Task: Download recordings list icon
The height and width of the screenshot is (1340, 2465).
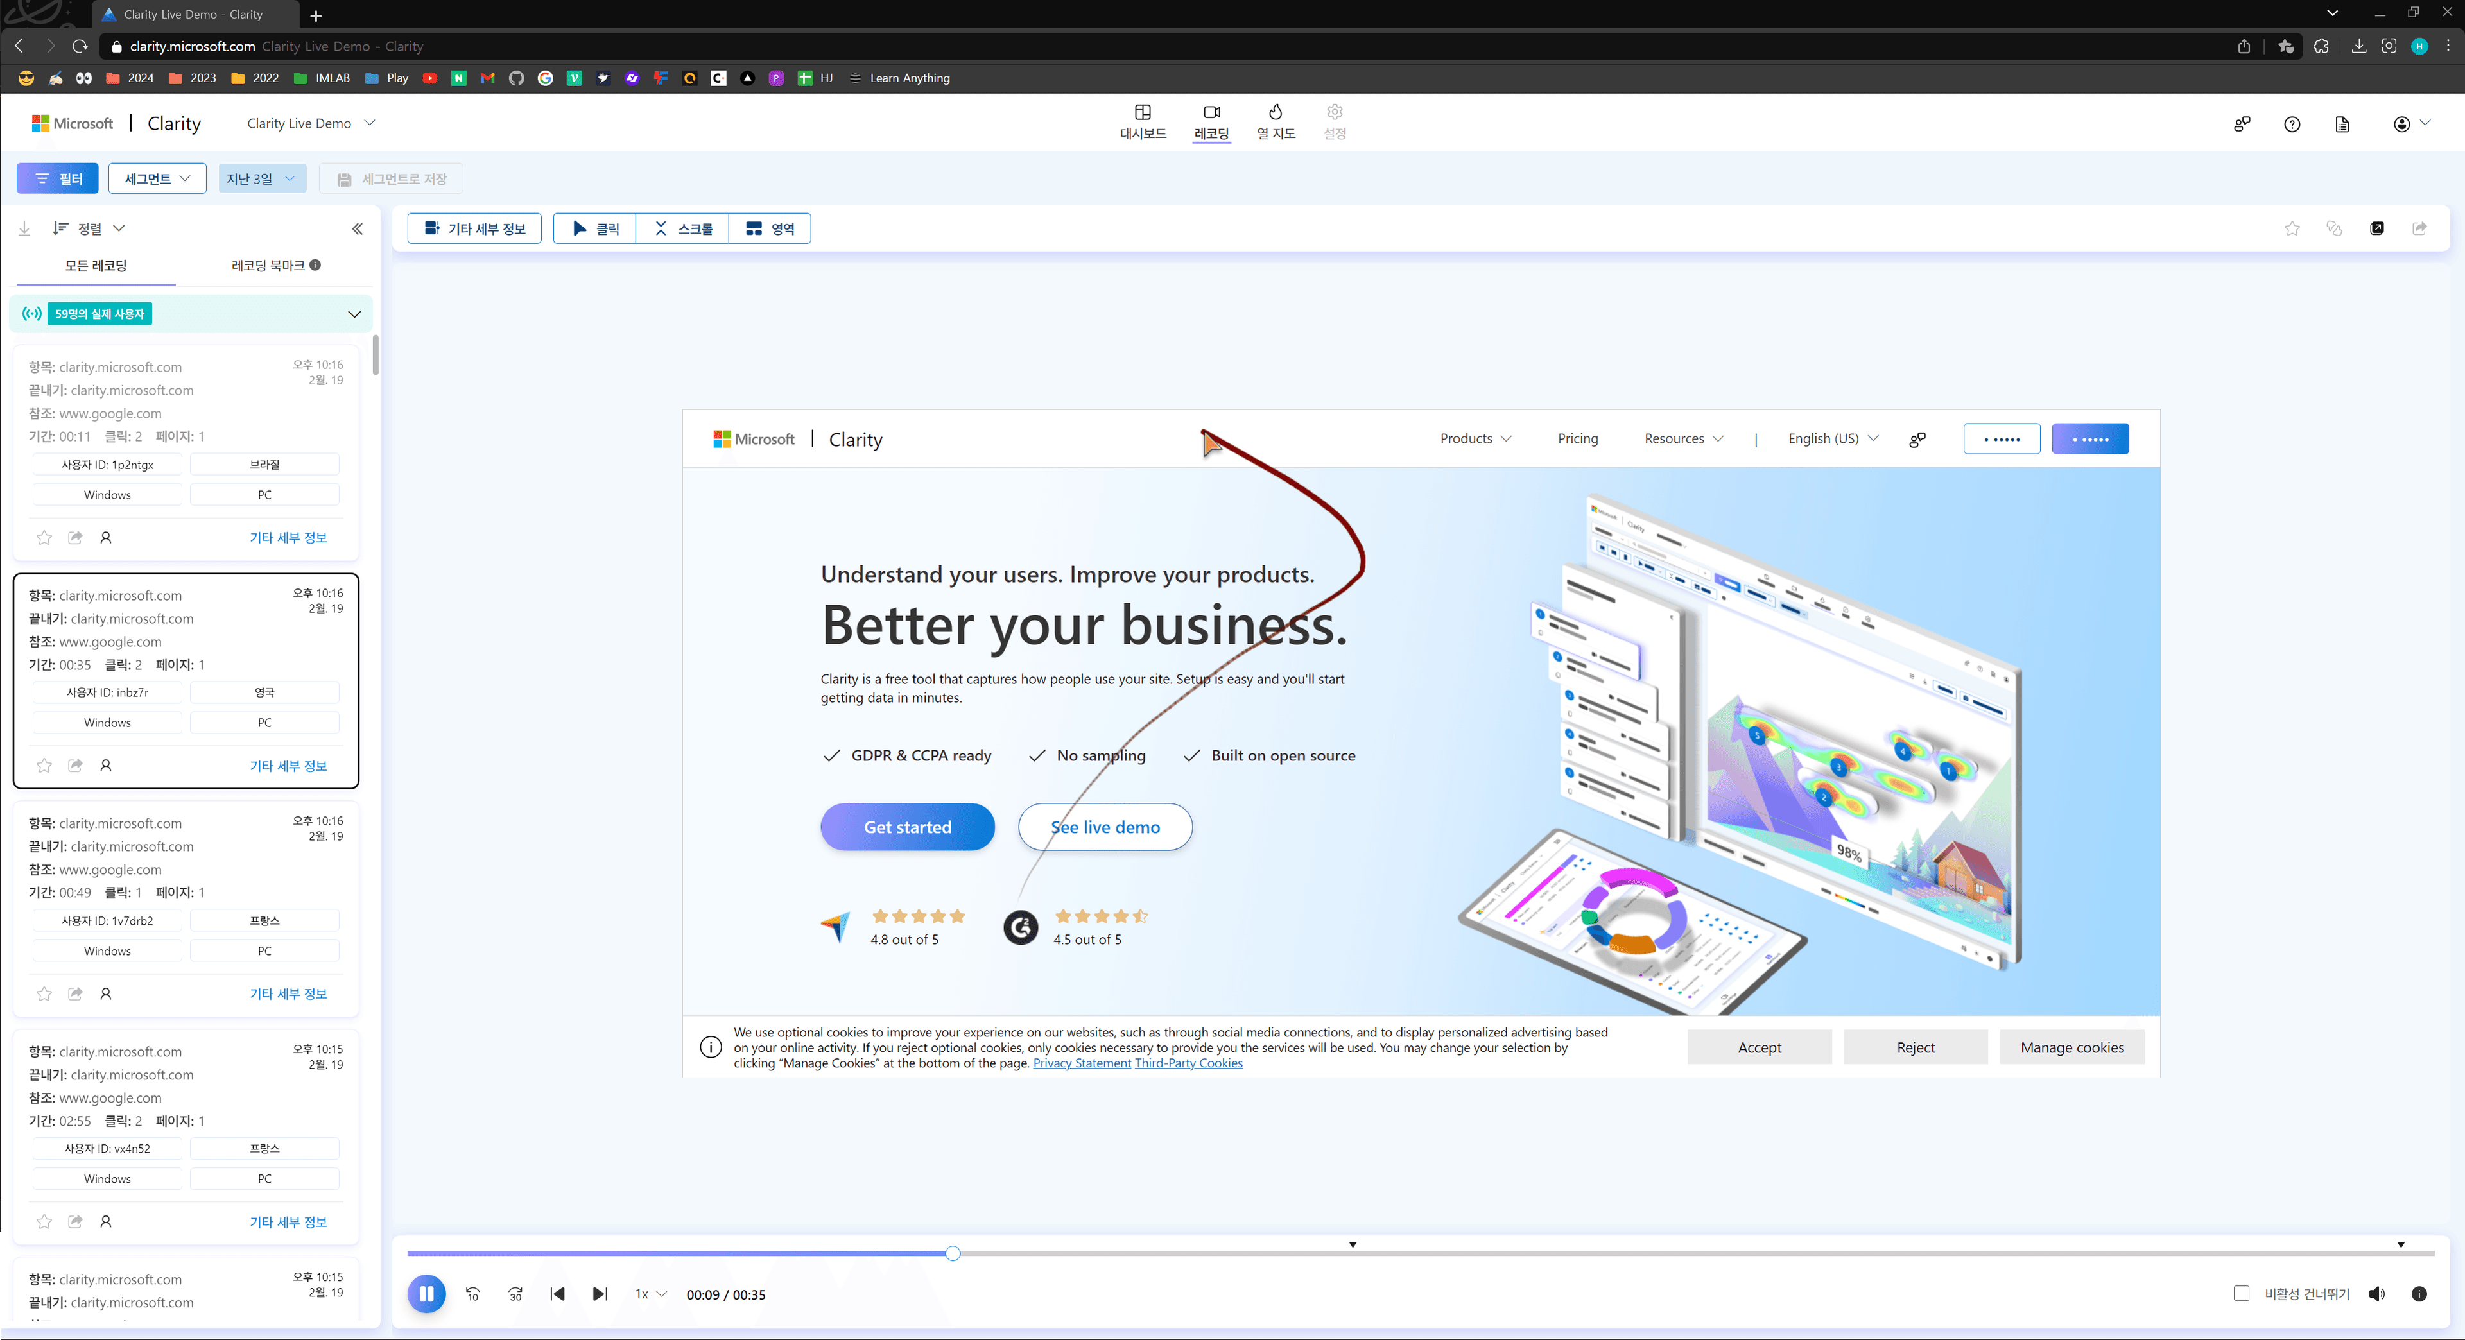Action: [25, 228]
